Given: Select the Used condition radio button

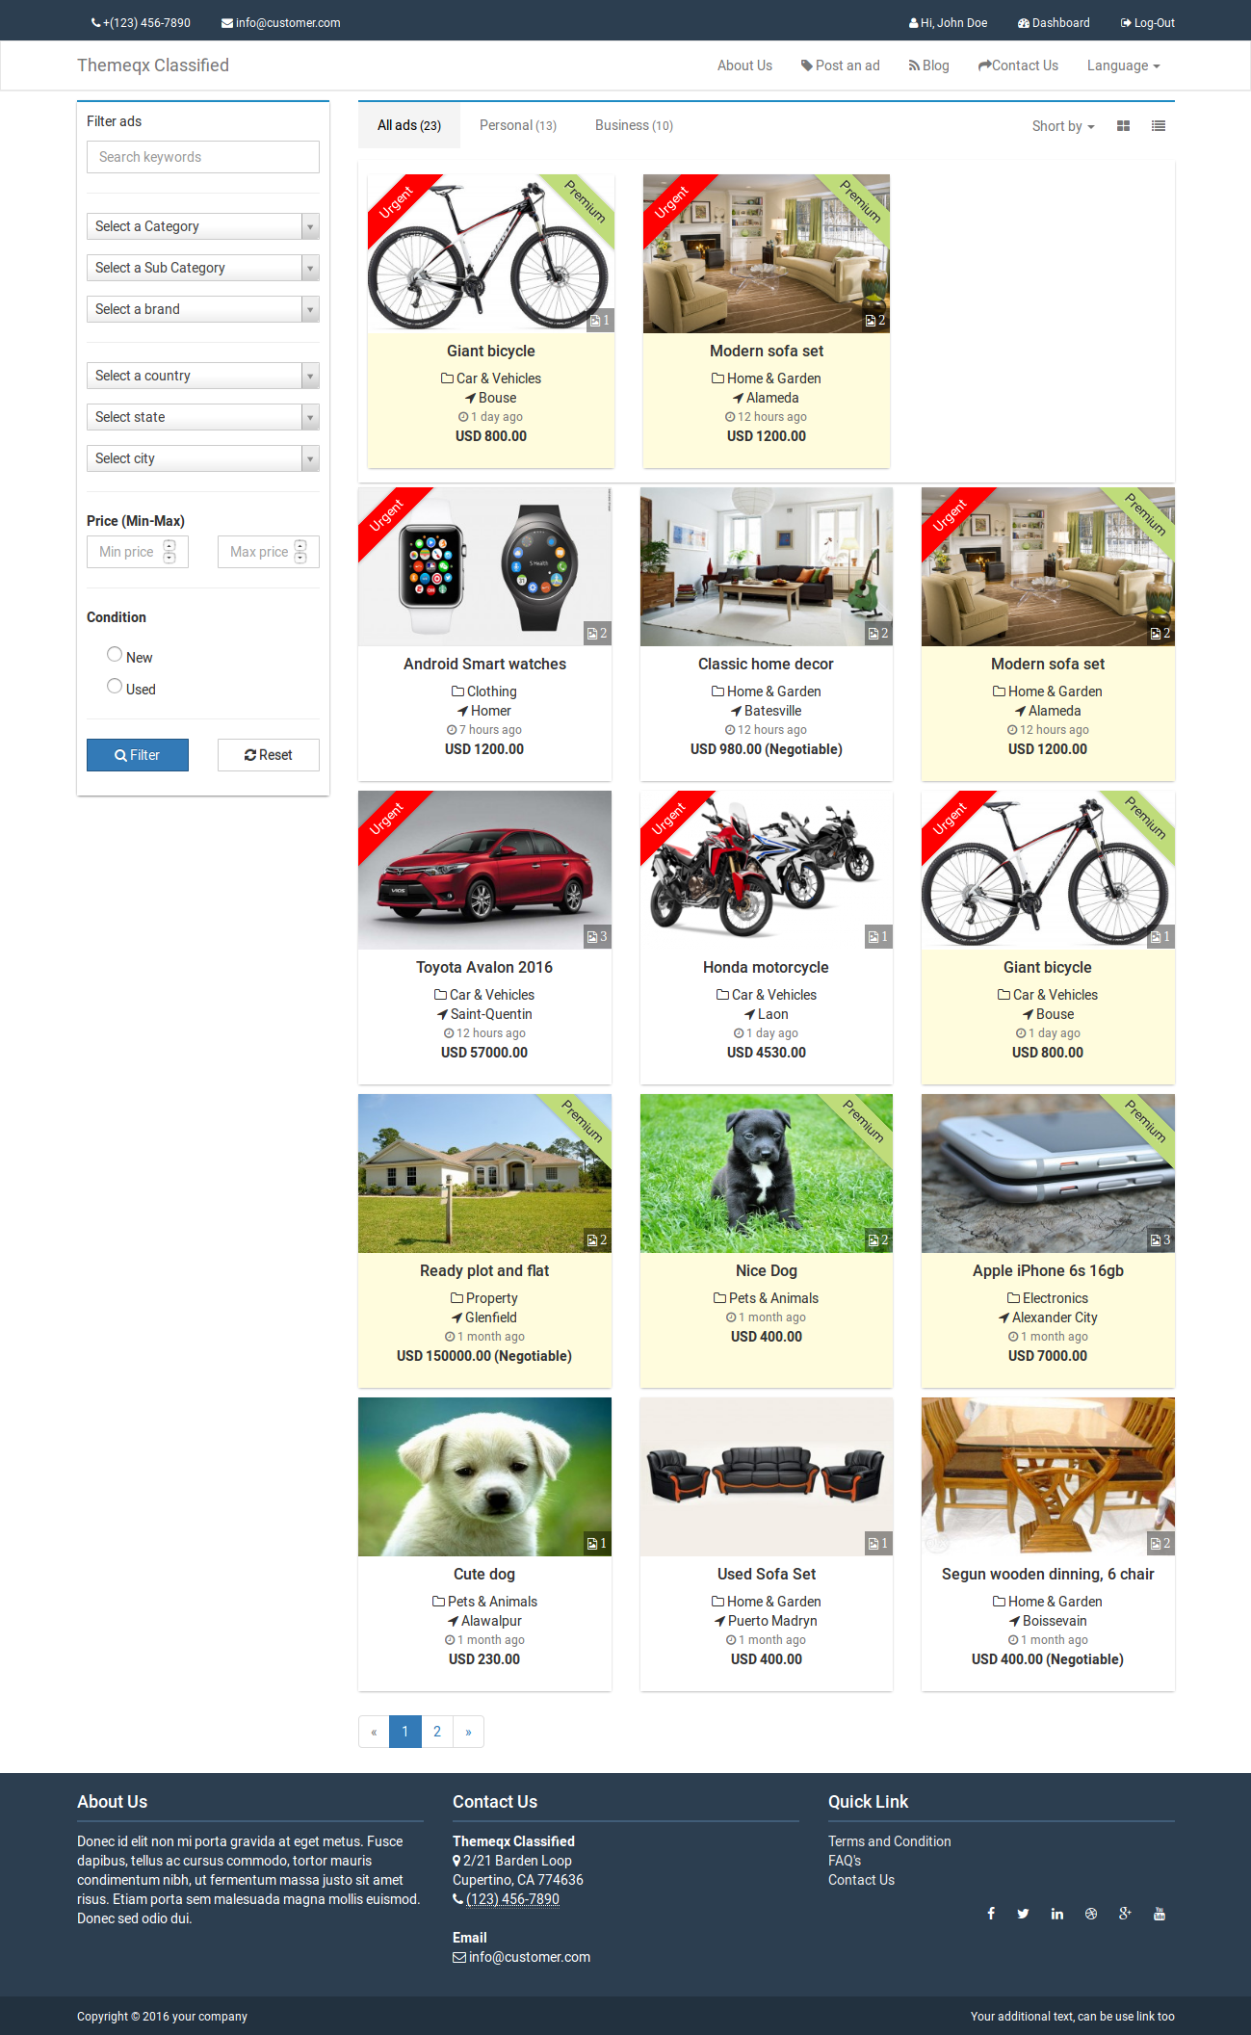Looking at the screenshot, I should tap(115, 686).
